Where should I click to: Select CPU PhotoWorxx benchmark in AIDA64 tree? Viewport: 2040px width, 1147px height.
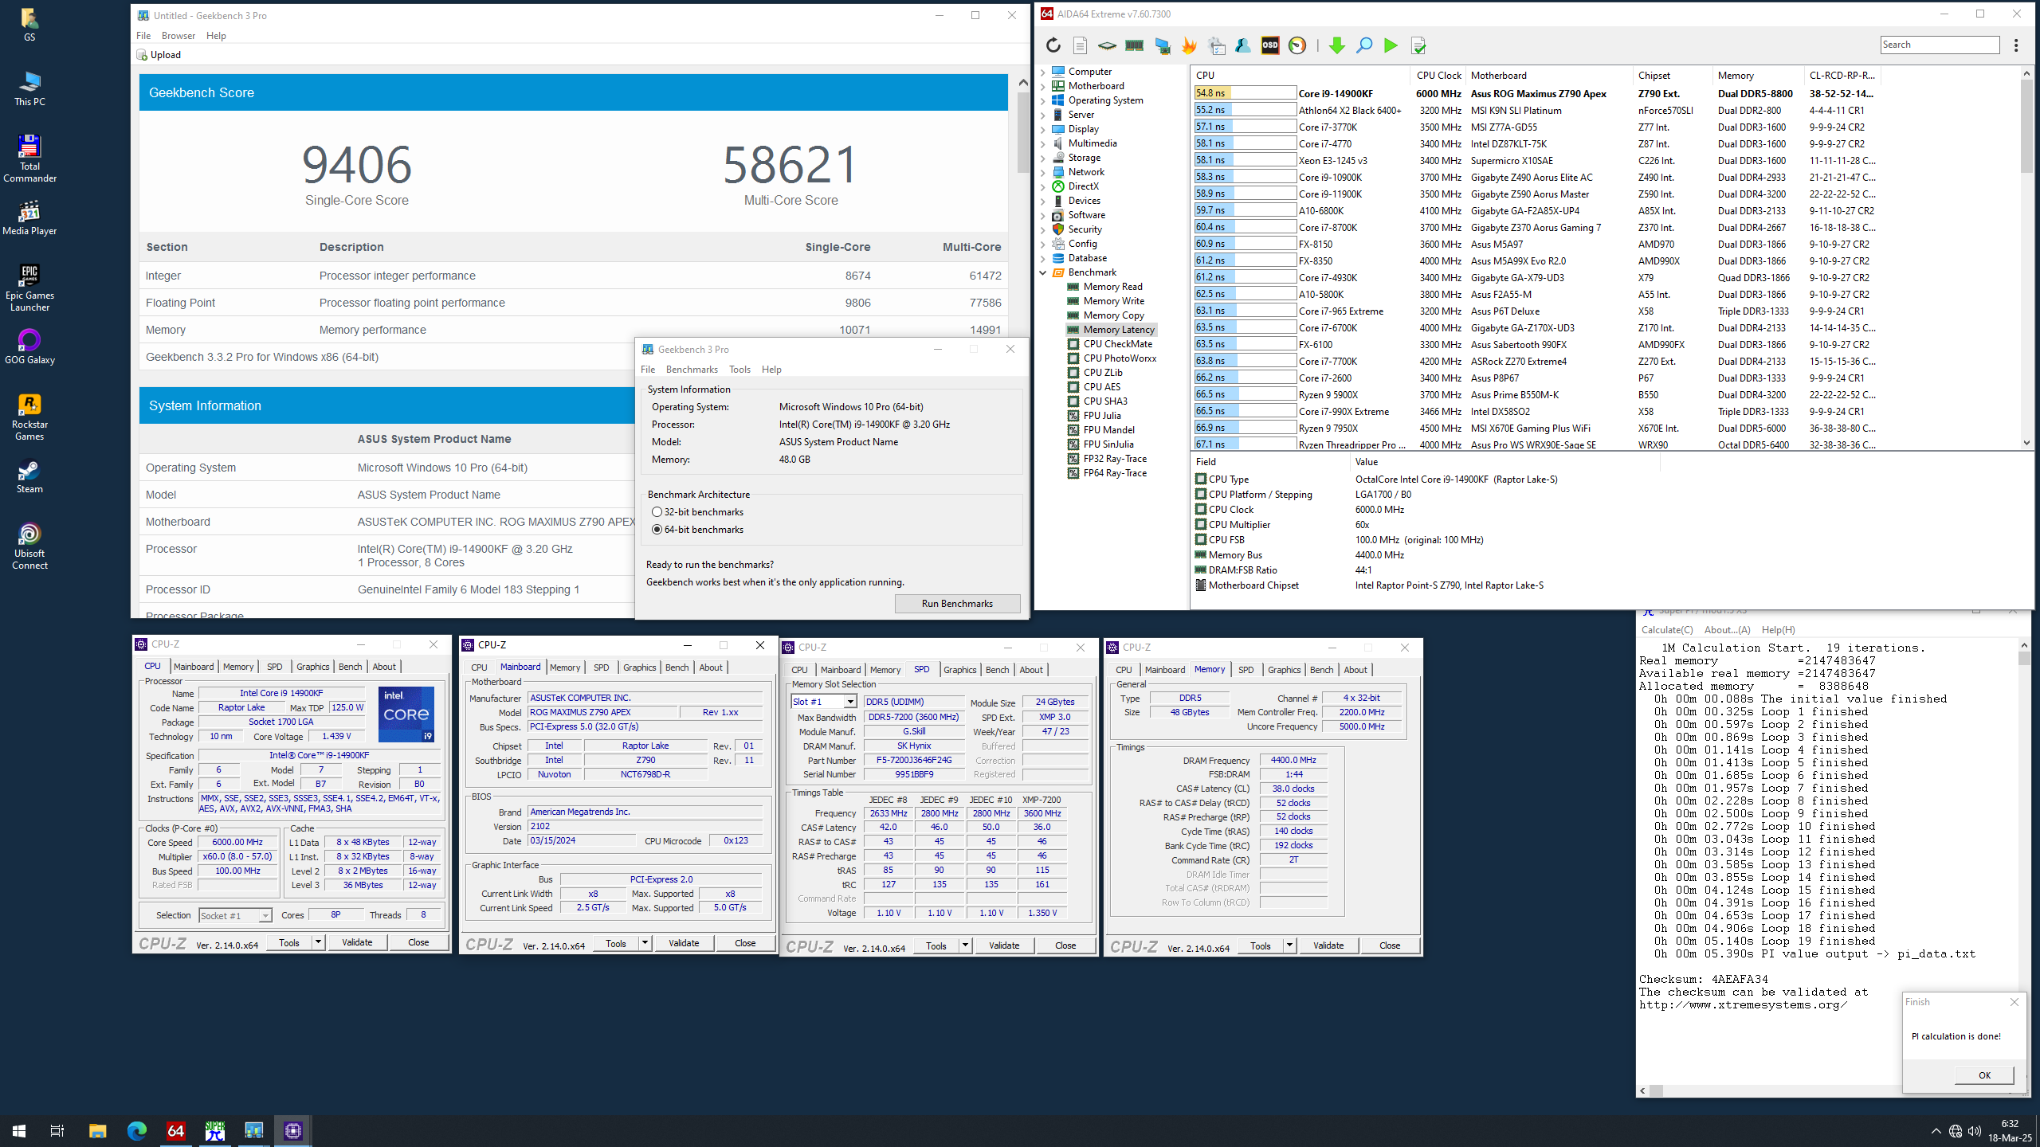[1120, 358]
